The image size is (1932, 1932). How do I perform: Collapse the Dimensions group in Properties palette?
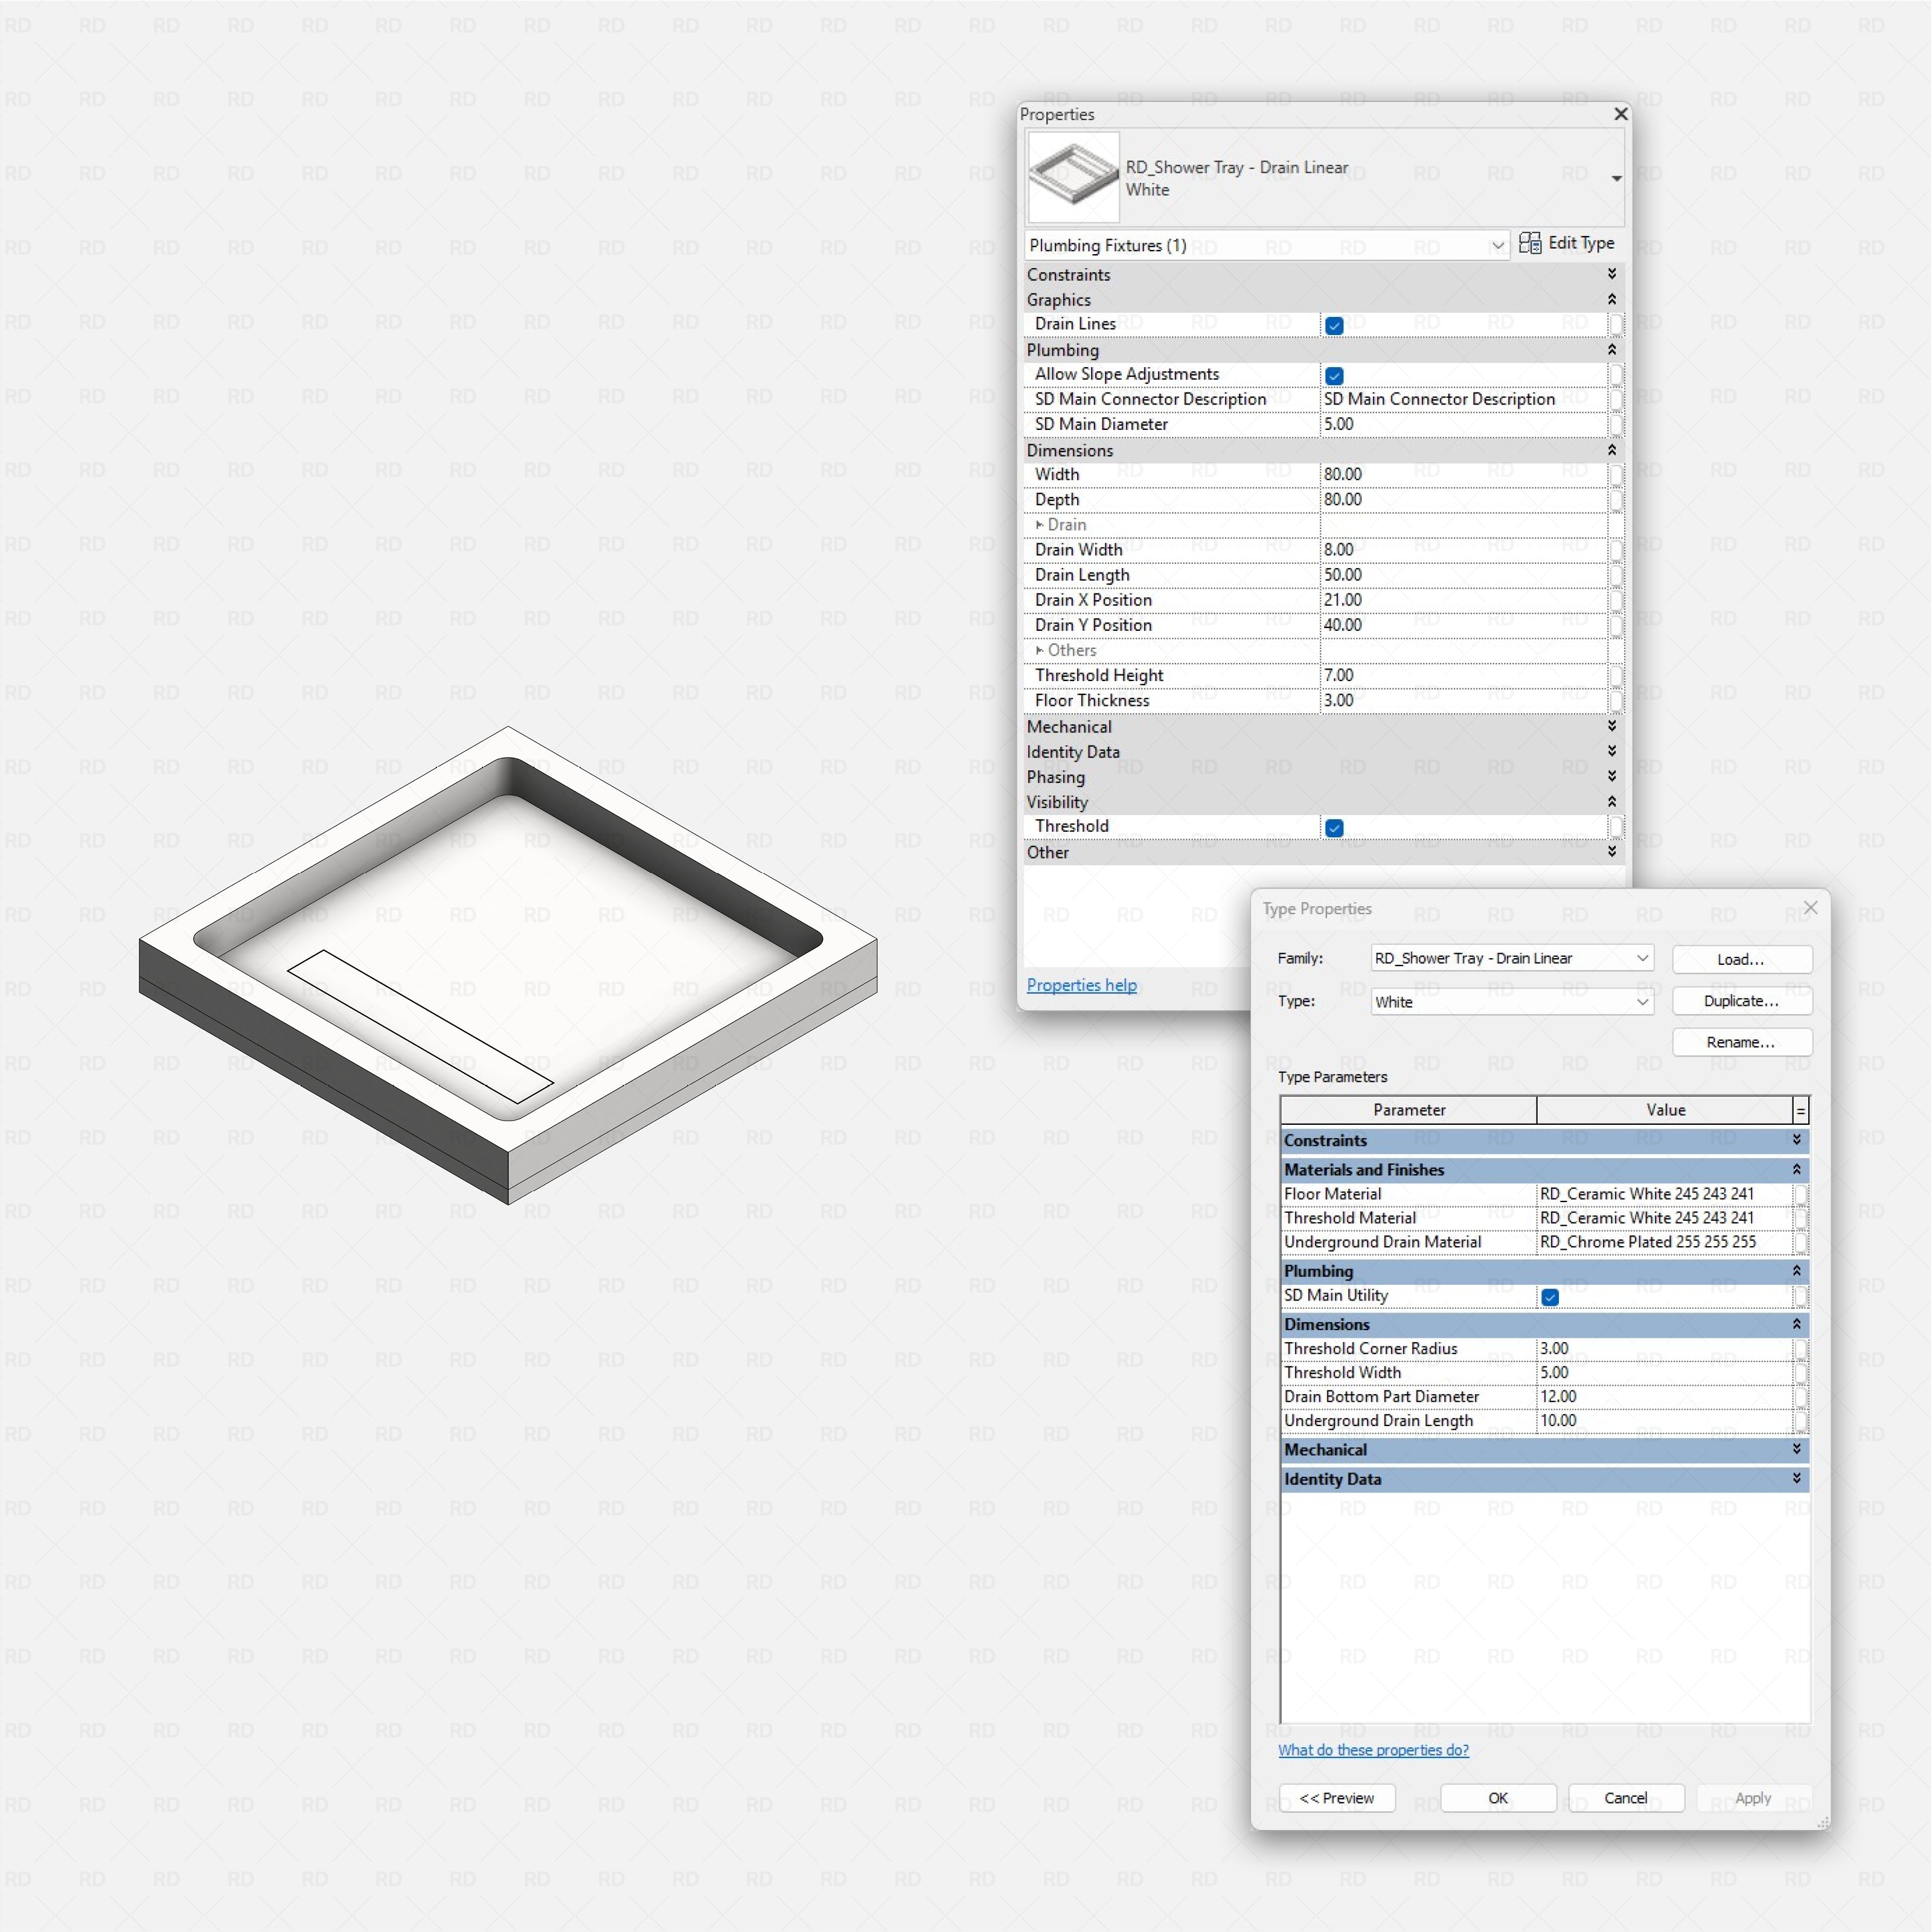point(1612,450)
